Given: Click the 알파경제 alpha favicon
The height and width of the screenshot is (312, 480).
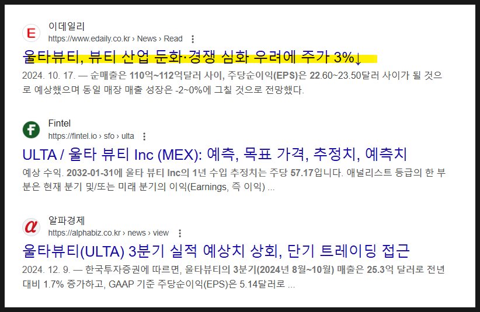Looking at the screenshot, I should pyautogui.click(x=31, y=227).
